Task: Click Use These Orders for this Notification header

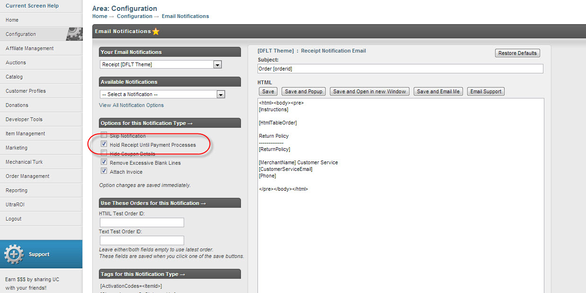Action: pyautogui.click(x=170, y=203)
